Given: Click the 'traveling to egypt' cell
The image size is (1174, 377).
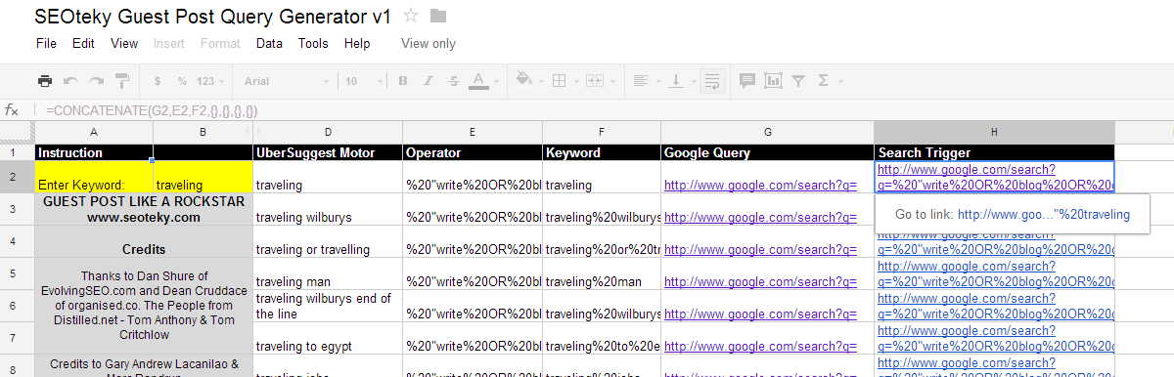Looking at the screenshot, I should 327,338.
